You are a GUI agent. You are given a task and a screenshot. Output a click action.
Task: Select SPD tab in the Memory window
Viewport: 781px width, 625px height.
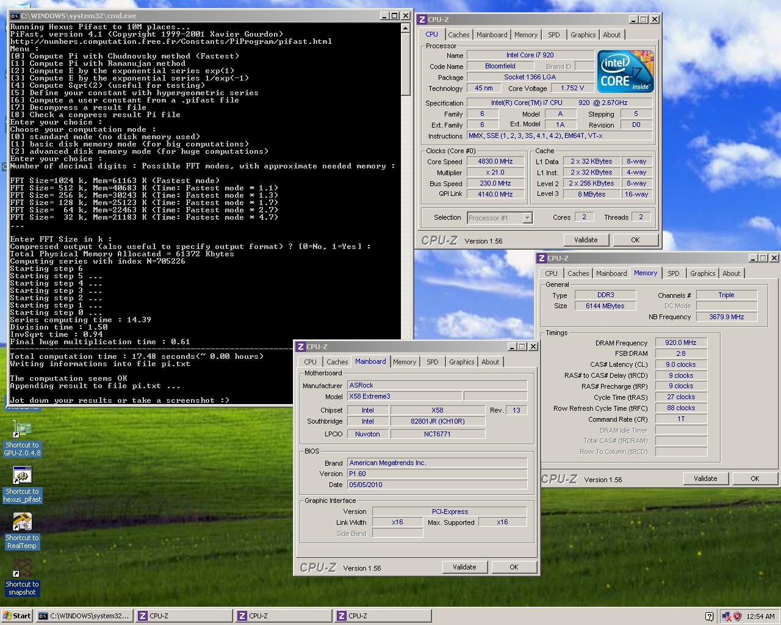674,273
